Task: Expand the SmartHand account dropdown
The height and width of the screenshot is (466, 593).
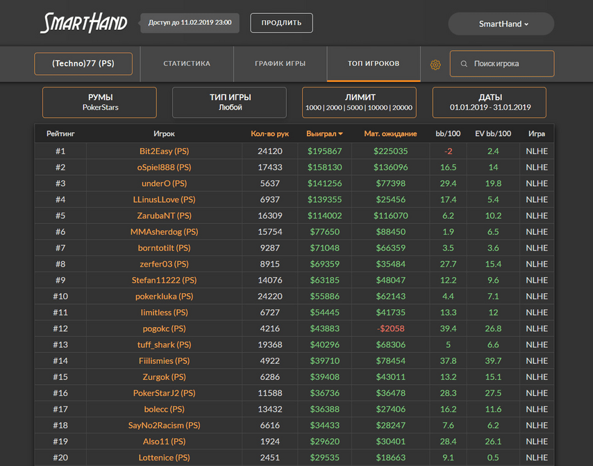Action: tap(501, 24)
